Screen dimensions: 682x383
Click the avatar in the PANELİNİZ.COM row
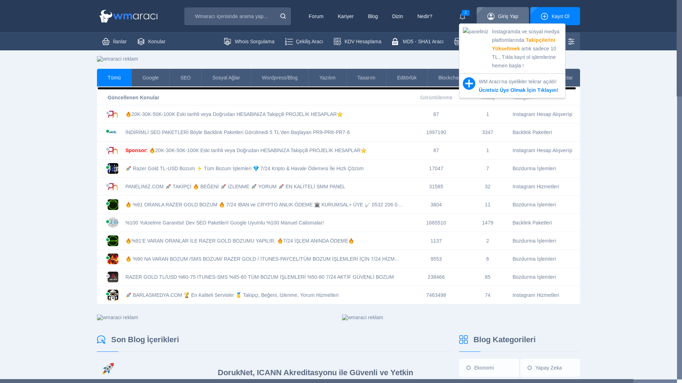113,187
